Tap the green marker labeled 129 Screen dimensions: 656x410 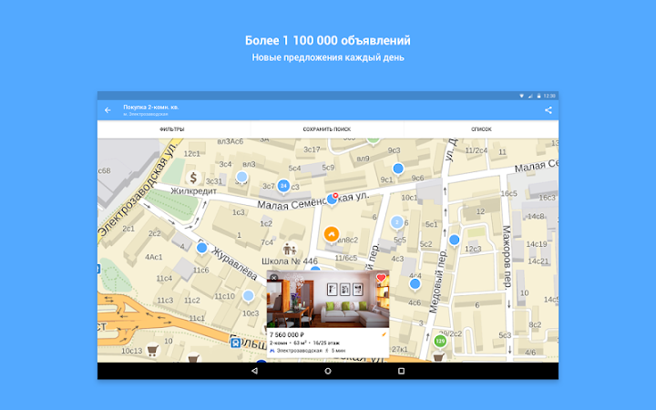[x=440, y=342]
